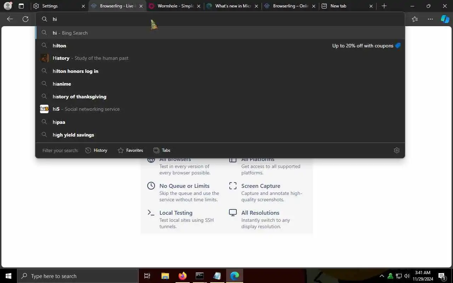Image resolution: width=453 pixels, height=283 pixels.
Task: Open the network status tray icon
Action: pyautogui.click(x=399, y=276)
